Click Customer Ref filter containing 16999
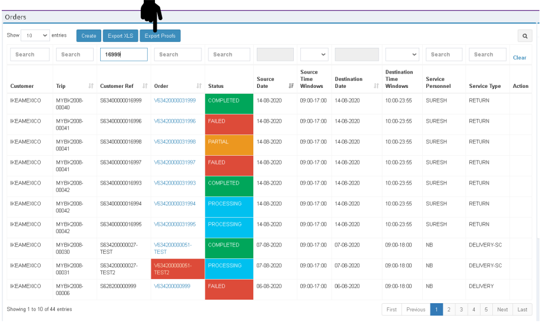 pyautogui.click(x=124, y=54)
